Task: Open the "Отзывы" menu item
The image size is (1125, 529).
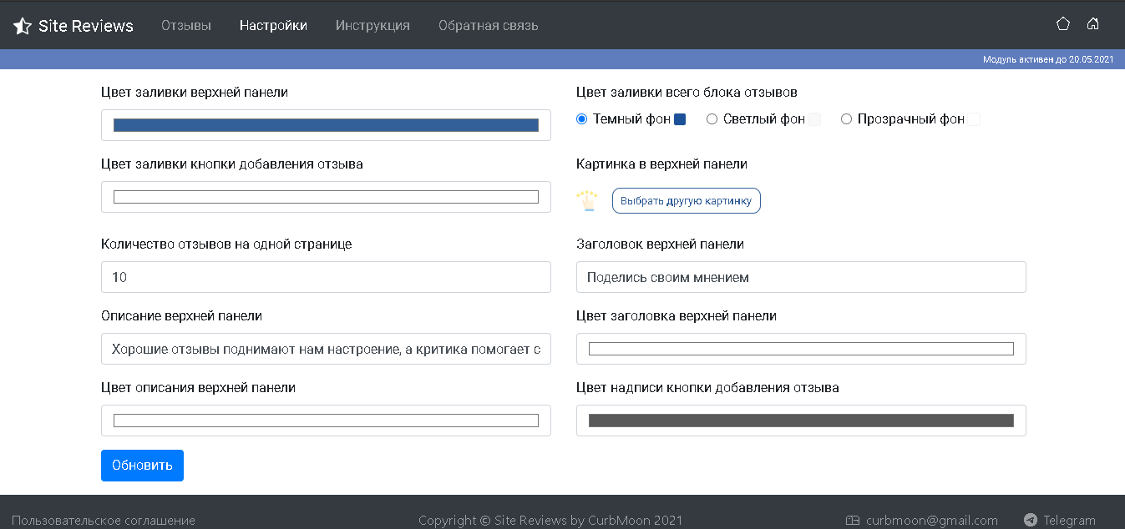Action: click(186, 26)
